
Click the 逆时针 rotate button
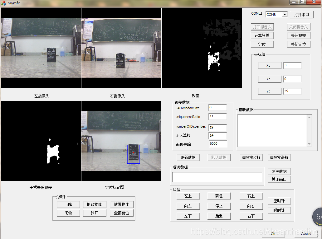pyautogui.click(x=279, y=201)
